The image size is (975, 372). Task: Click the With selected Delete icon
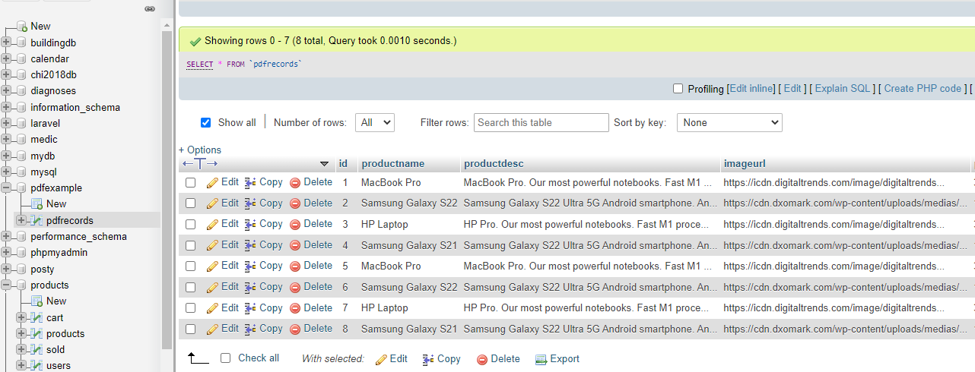pyautogui.click(x=481, y=360)
